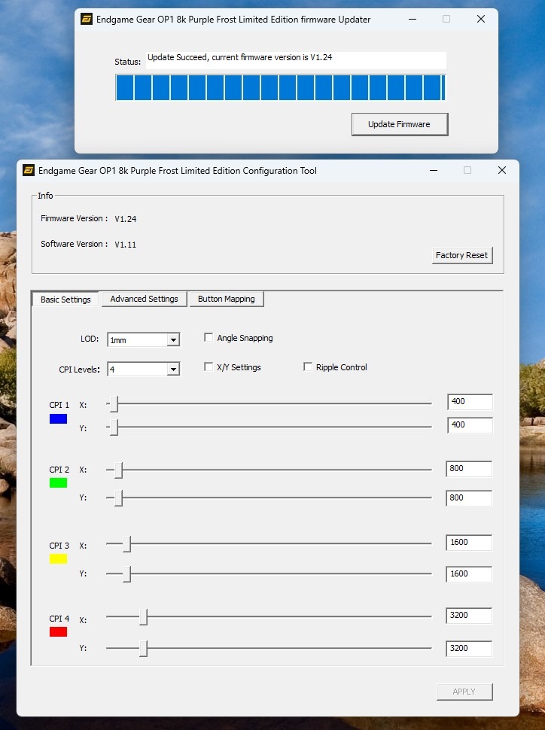
Task: Expand the CPI Levels dropdown
Action: click(x=144, y=370)
